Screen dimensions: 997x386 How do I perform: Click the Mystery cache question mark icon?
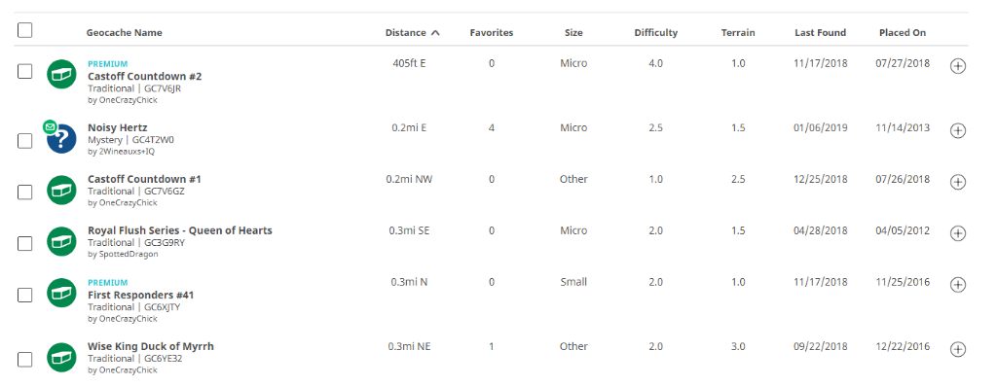(61, 138)
